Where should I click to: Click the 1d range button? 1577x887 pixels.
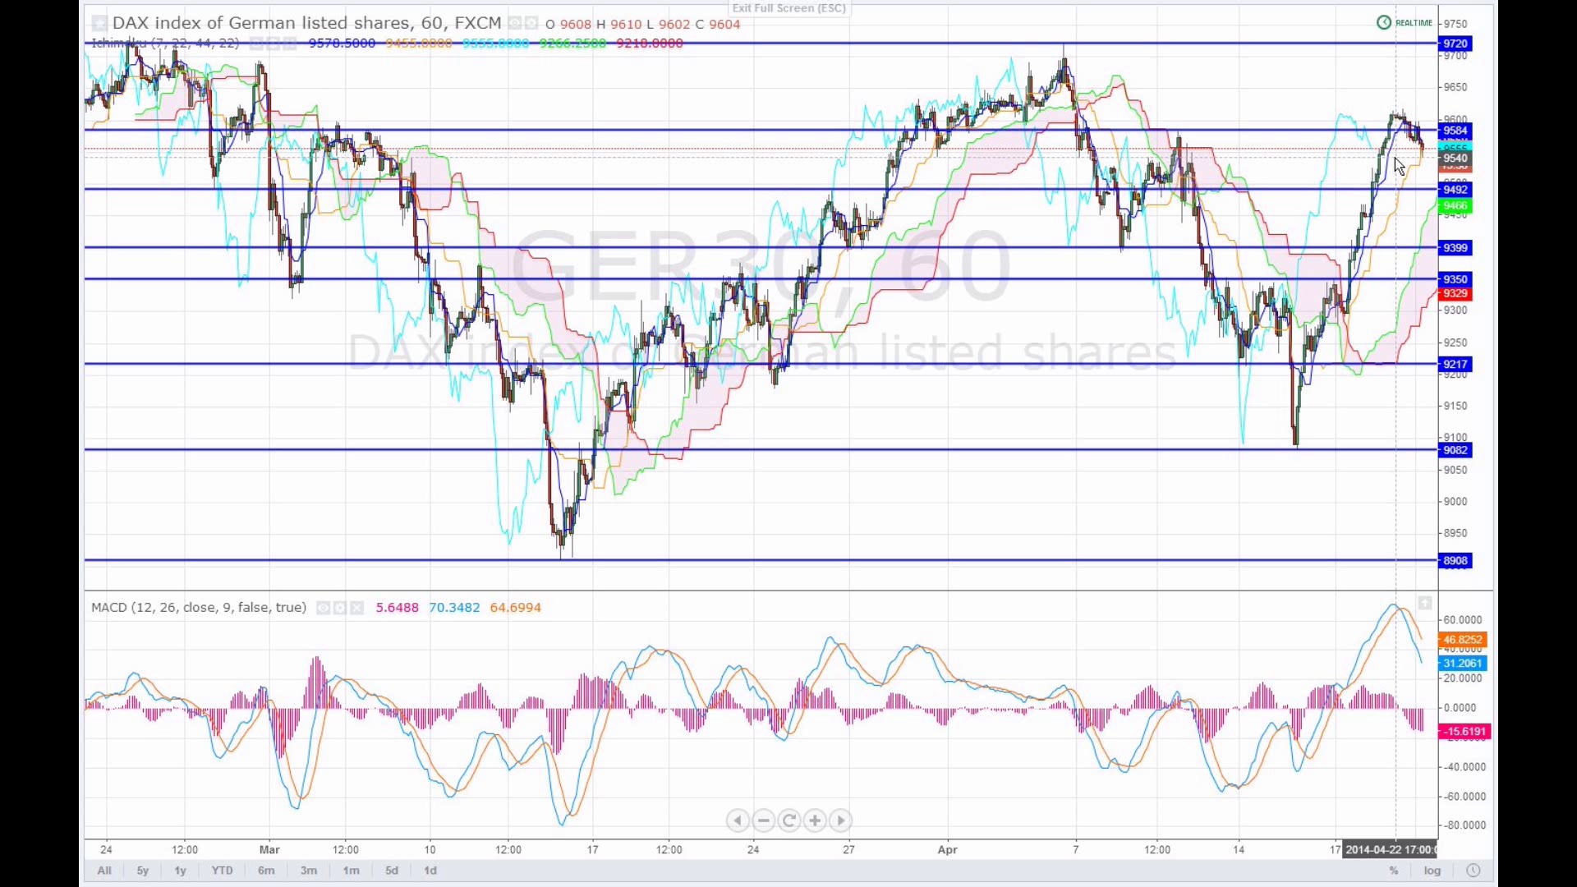tap(430, 871)
